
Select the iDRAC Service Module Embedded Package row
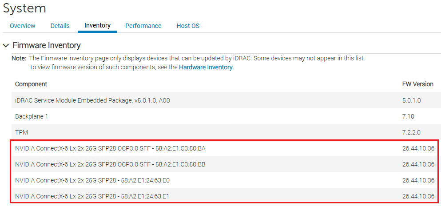click(x=92, y=100)
